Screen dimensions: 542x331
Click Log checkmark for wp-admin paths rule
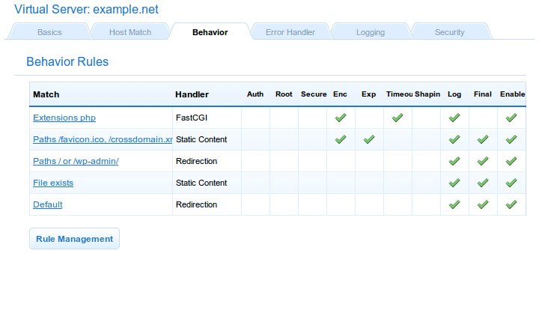pyautogui.click(x=454, y=161)
